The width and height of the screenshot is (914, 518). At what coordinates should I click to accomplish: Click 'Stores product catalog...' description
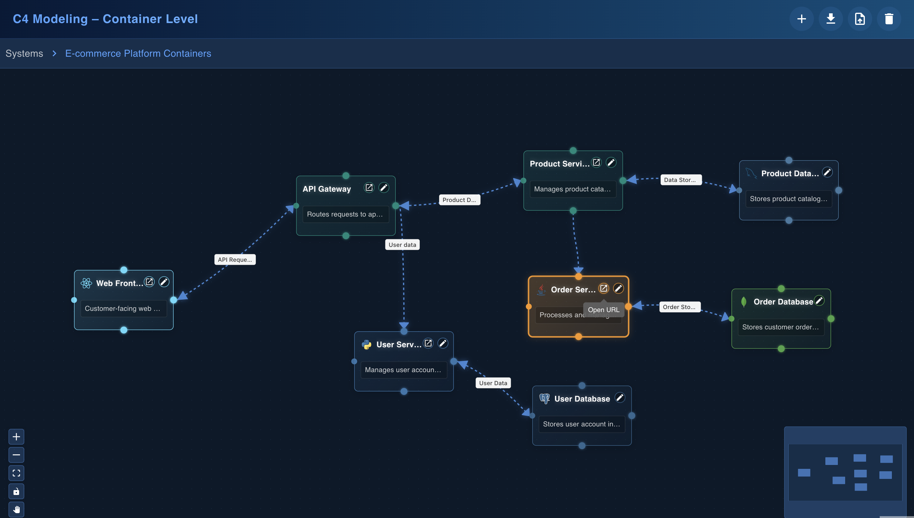tap(789, 199)
